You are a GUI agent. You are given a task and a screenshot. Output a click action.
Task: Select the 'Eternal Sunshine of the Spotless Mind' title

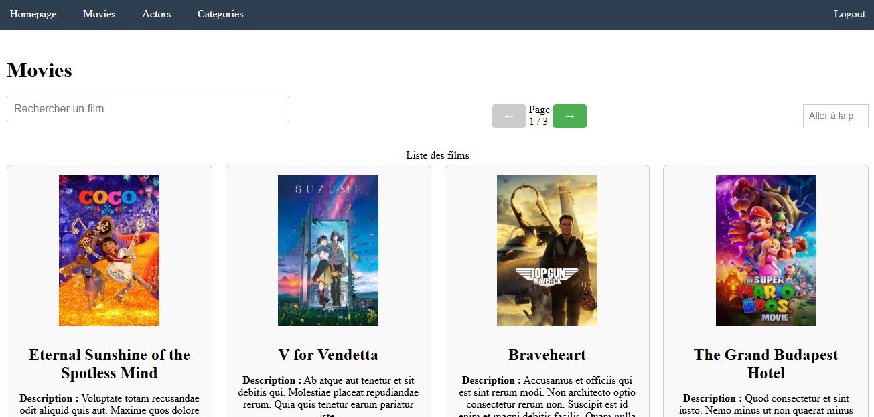pos(109,364)
